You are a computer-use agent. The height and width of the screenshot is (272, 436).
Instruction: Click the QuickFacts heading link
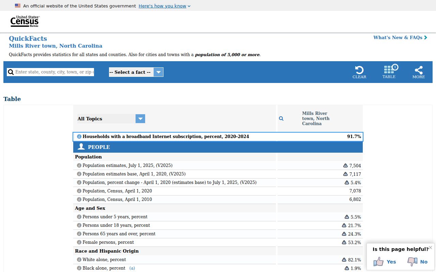(28, 38)
